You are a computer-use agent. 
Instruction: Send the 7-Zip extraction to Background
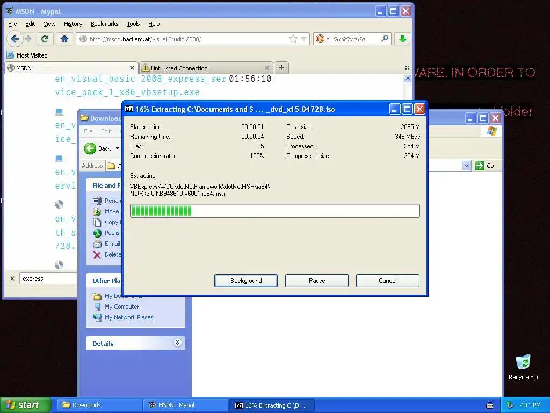coord(246,281)
